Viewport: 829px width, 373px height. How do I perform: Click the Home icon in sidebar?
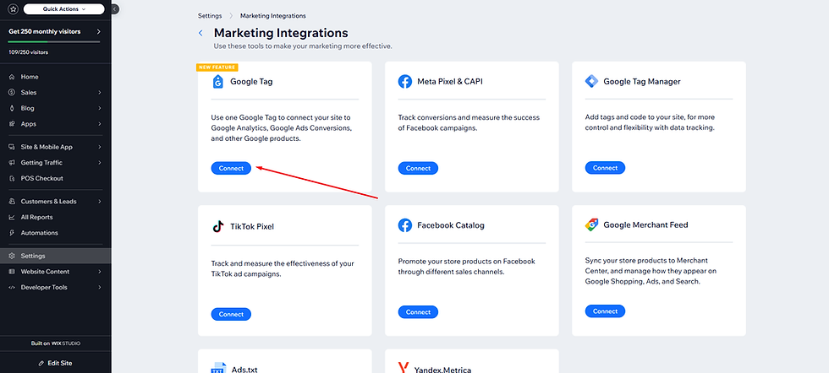click(x=12, y=77)
